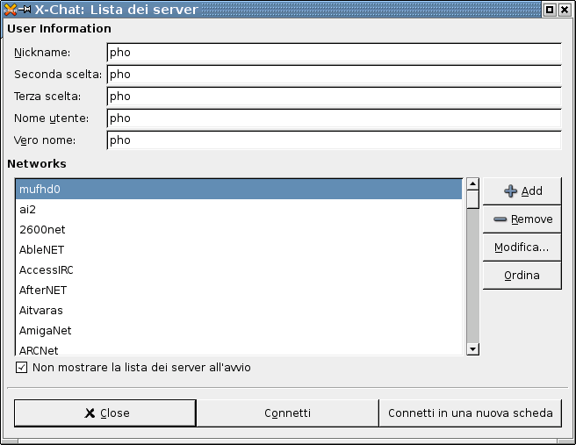
Task: Close window using title bar button
Action: [565, 10]
